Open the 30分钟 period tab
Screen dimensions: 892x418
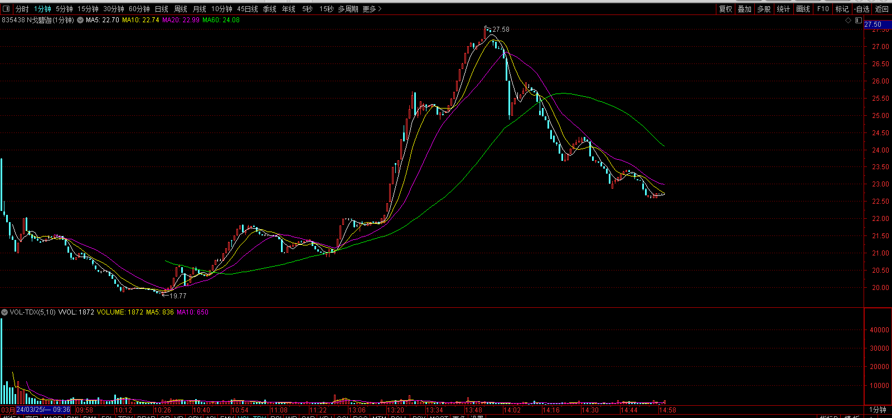coord(114,9)
